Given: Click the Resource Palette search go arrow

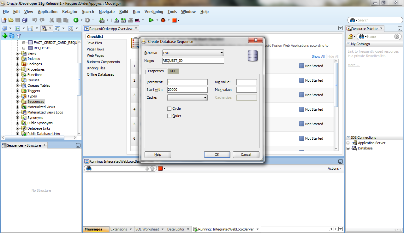Looking at the screenshot, I should pos(397,37).
